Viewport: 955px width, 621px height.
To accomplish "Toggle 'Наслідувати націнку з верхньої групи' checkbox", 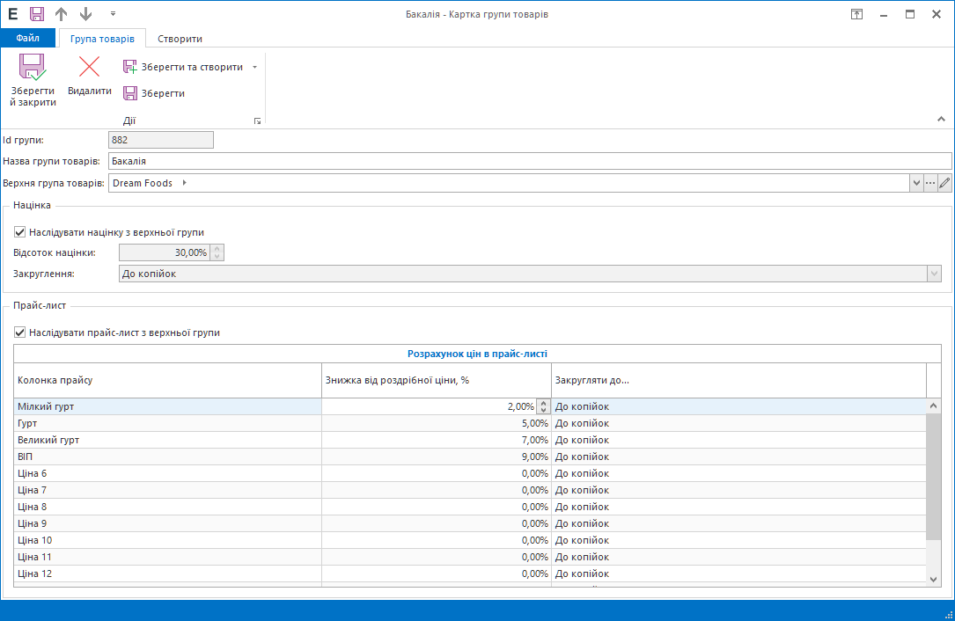I will coord(20,232).
